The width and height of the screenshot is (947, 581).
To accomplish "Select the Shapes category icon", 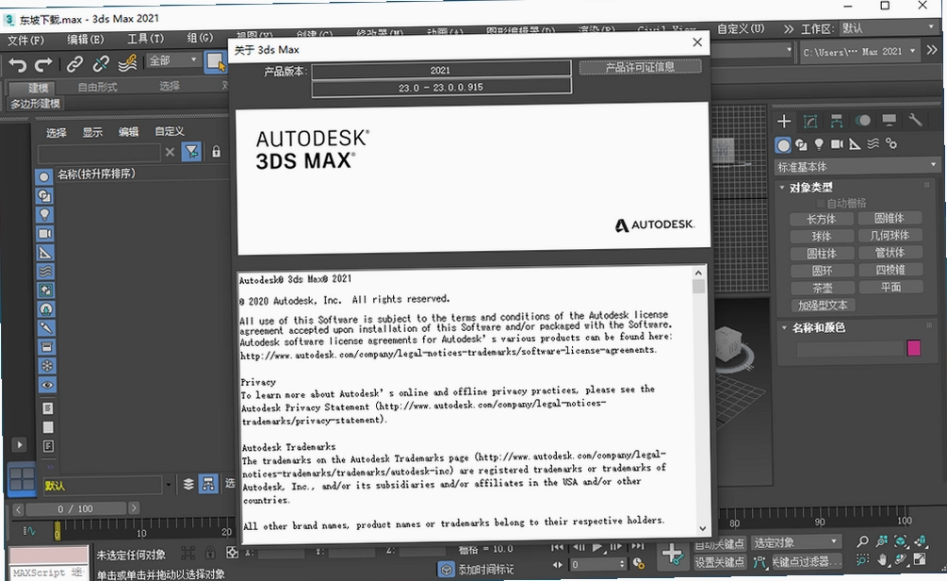I will pyautogui.click(x=801, y=144).
